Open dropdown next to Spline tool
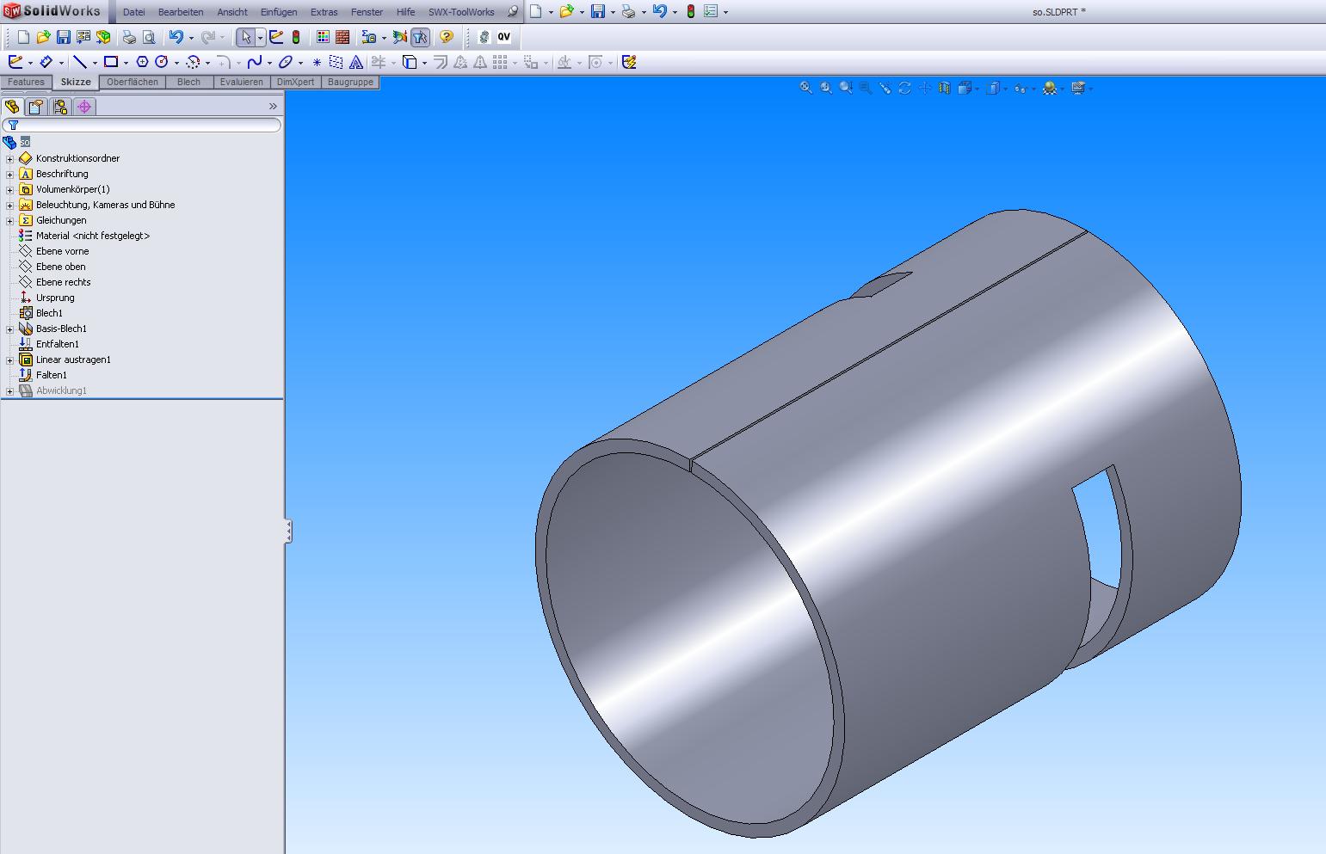The image size is (1326, 854). tap(268, 63)
